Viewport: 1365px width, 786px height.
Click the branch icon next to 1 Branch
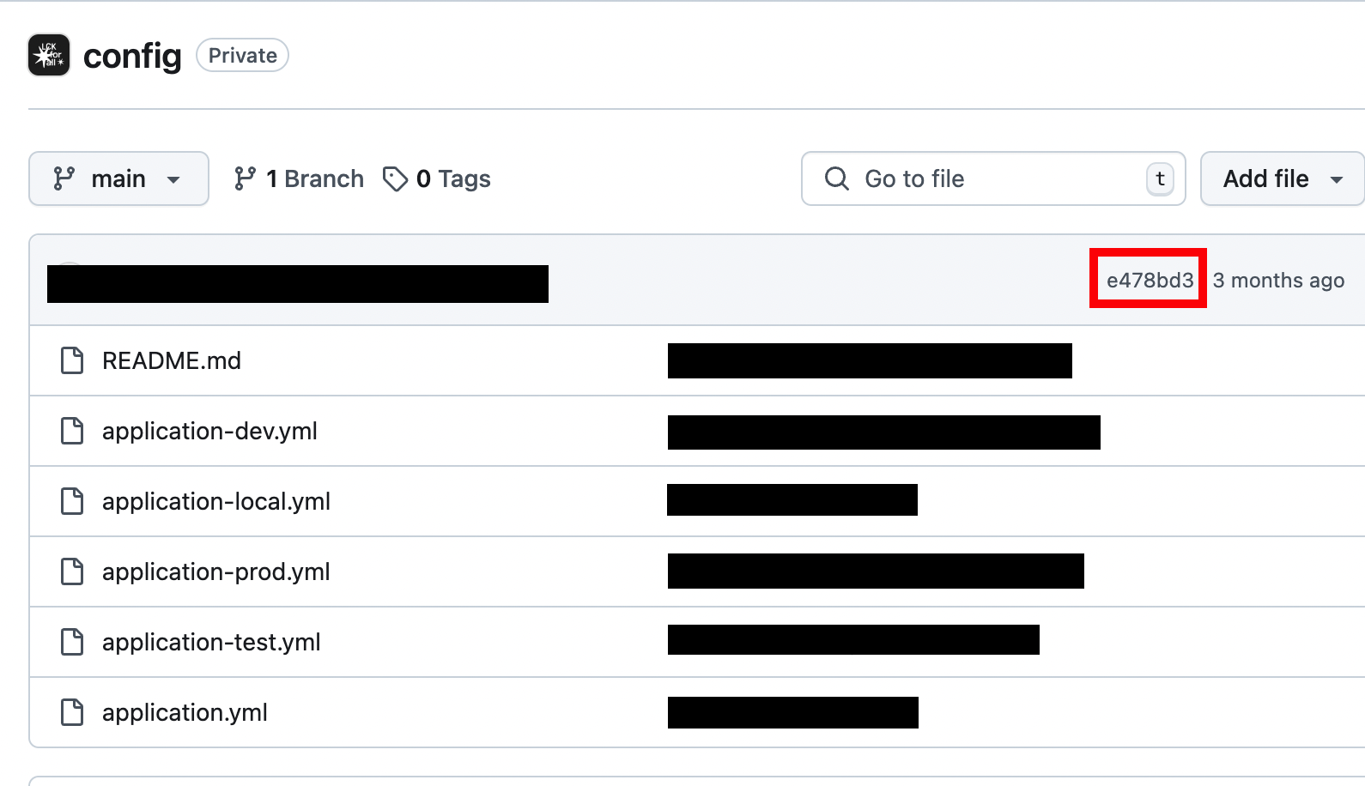[x=245, y=178]
